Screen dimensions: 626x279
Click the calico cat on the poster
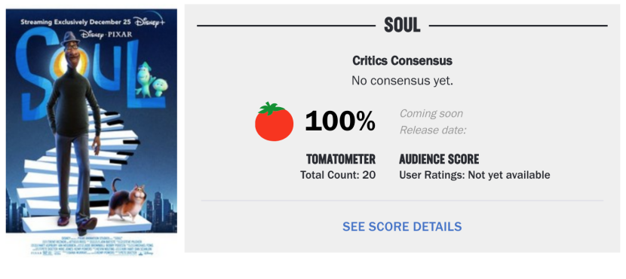click(x=128, y=201)
